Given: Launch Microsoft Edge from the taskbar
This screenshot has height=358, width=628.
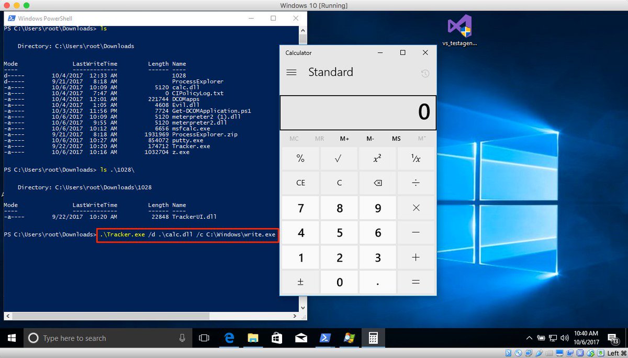Looking at the screenshot, I should (229, 338).
